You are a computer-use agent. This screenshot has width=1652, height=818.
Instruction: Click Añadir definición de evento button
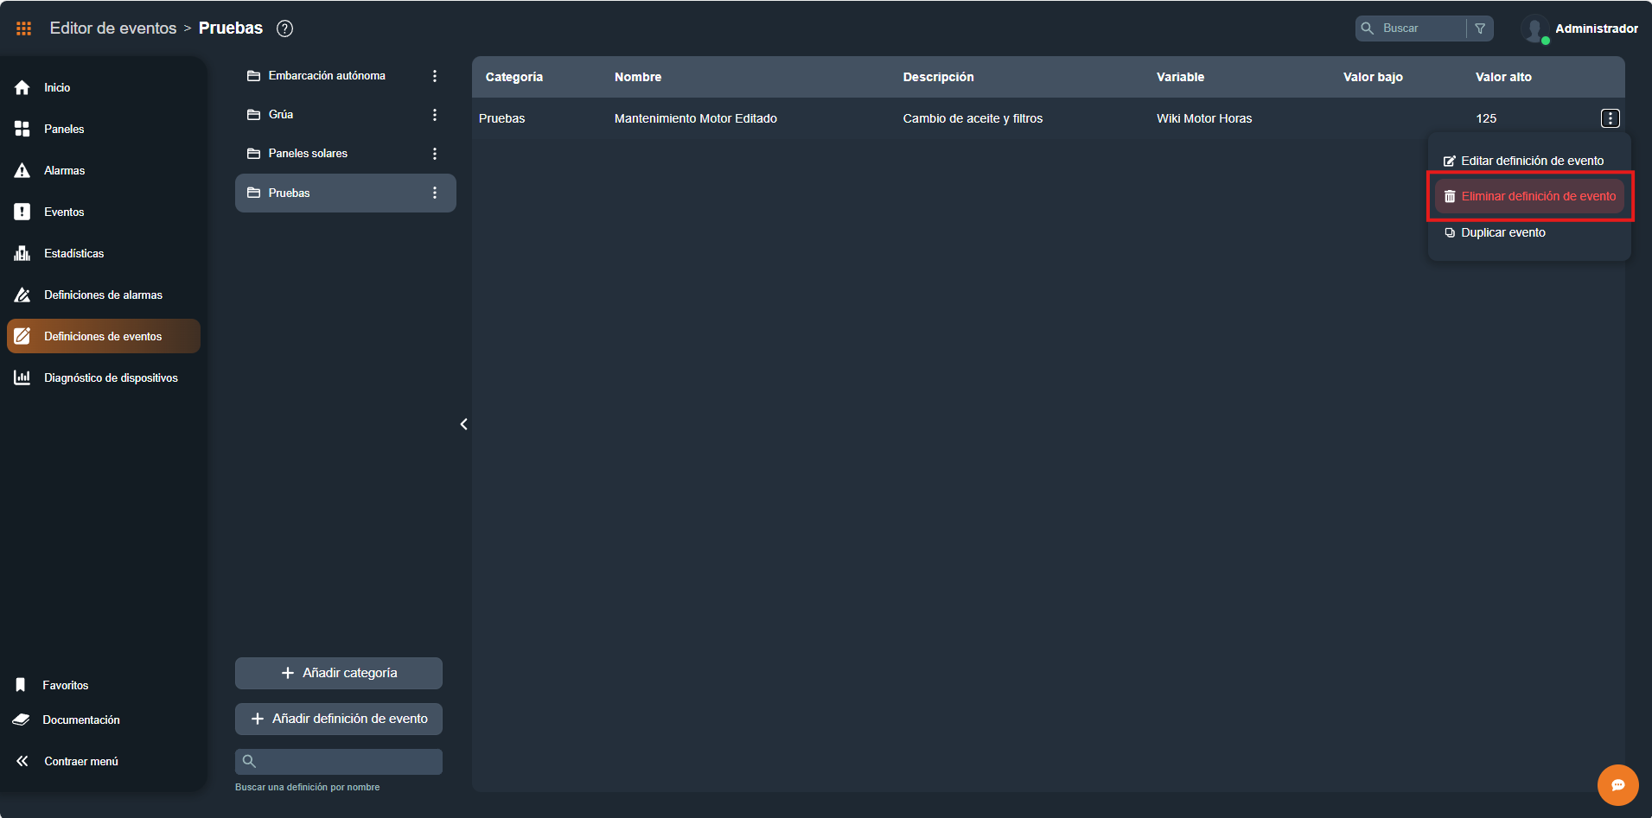pyautogui.click(x=339, y=719)
